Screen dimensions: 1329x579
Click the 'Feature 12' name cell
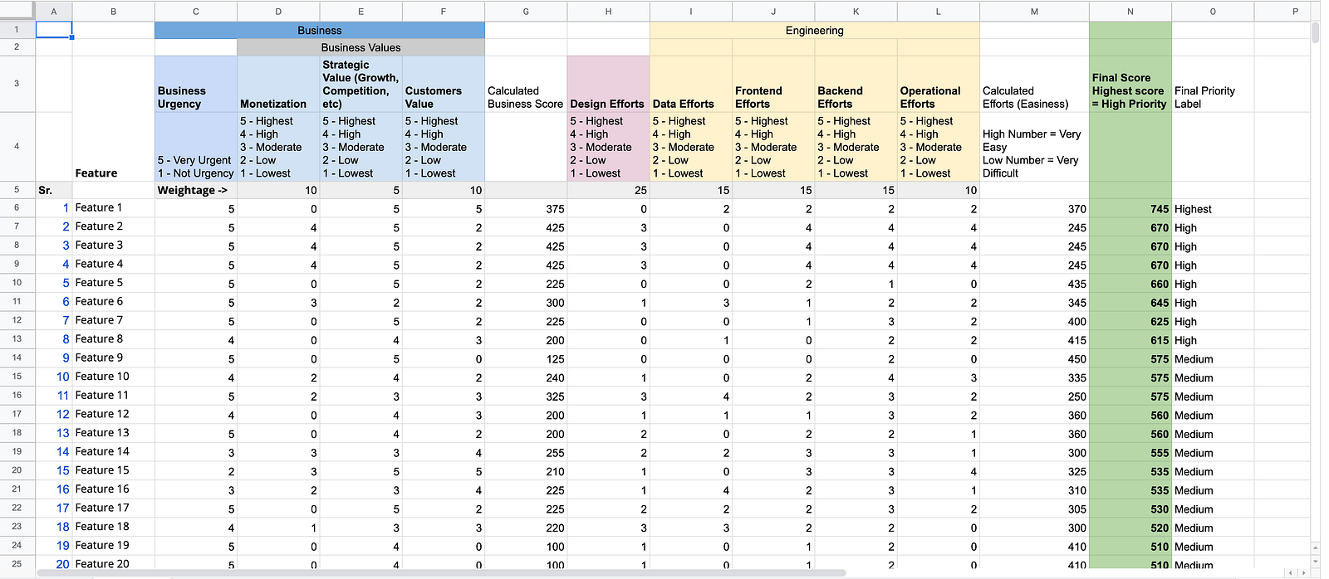tap(113, 414)
